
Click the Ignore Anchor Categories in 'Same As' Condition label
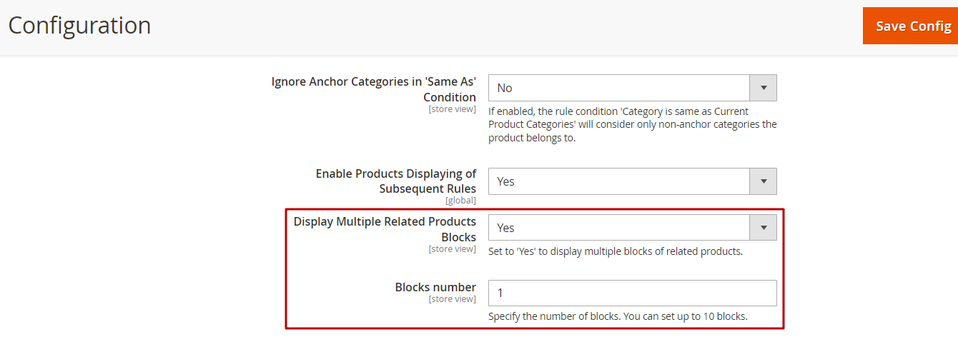[374, 89]
